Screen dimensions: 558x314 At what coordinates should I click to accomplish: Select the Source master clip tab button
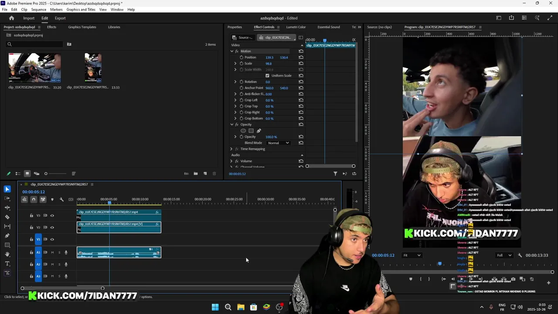click(242, 38)
